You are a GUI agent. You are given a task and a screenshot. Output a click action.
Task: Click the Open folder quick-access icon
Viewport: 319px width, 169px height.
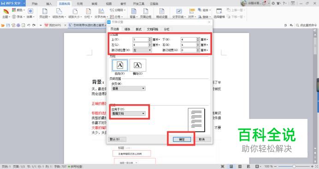3,25
